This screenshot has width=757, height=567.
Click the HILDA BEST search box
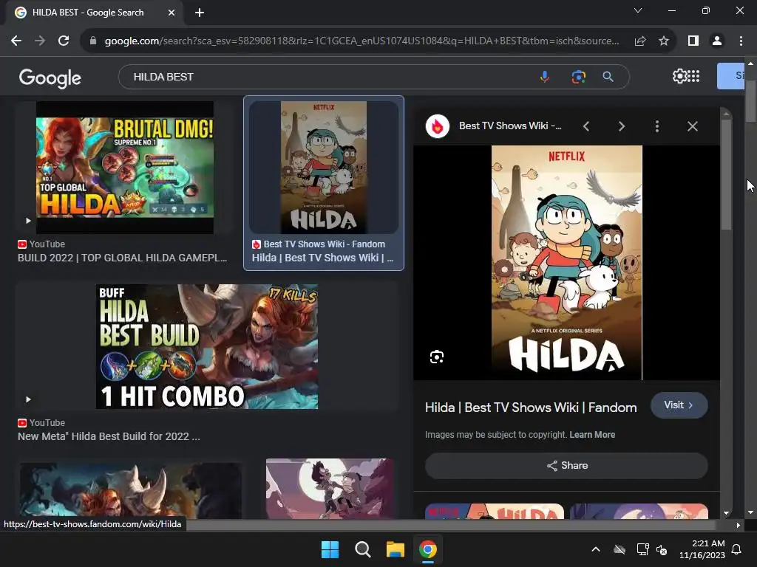328,77
